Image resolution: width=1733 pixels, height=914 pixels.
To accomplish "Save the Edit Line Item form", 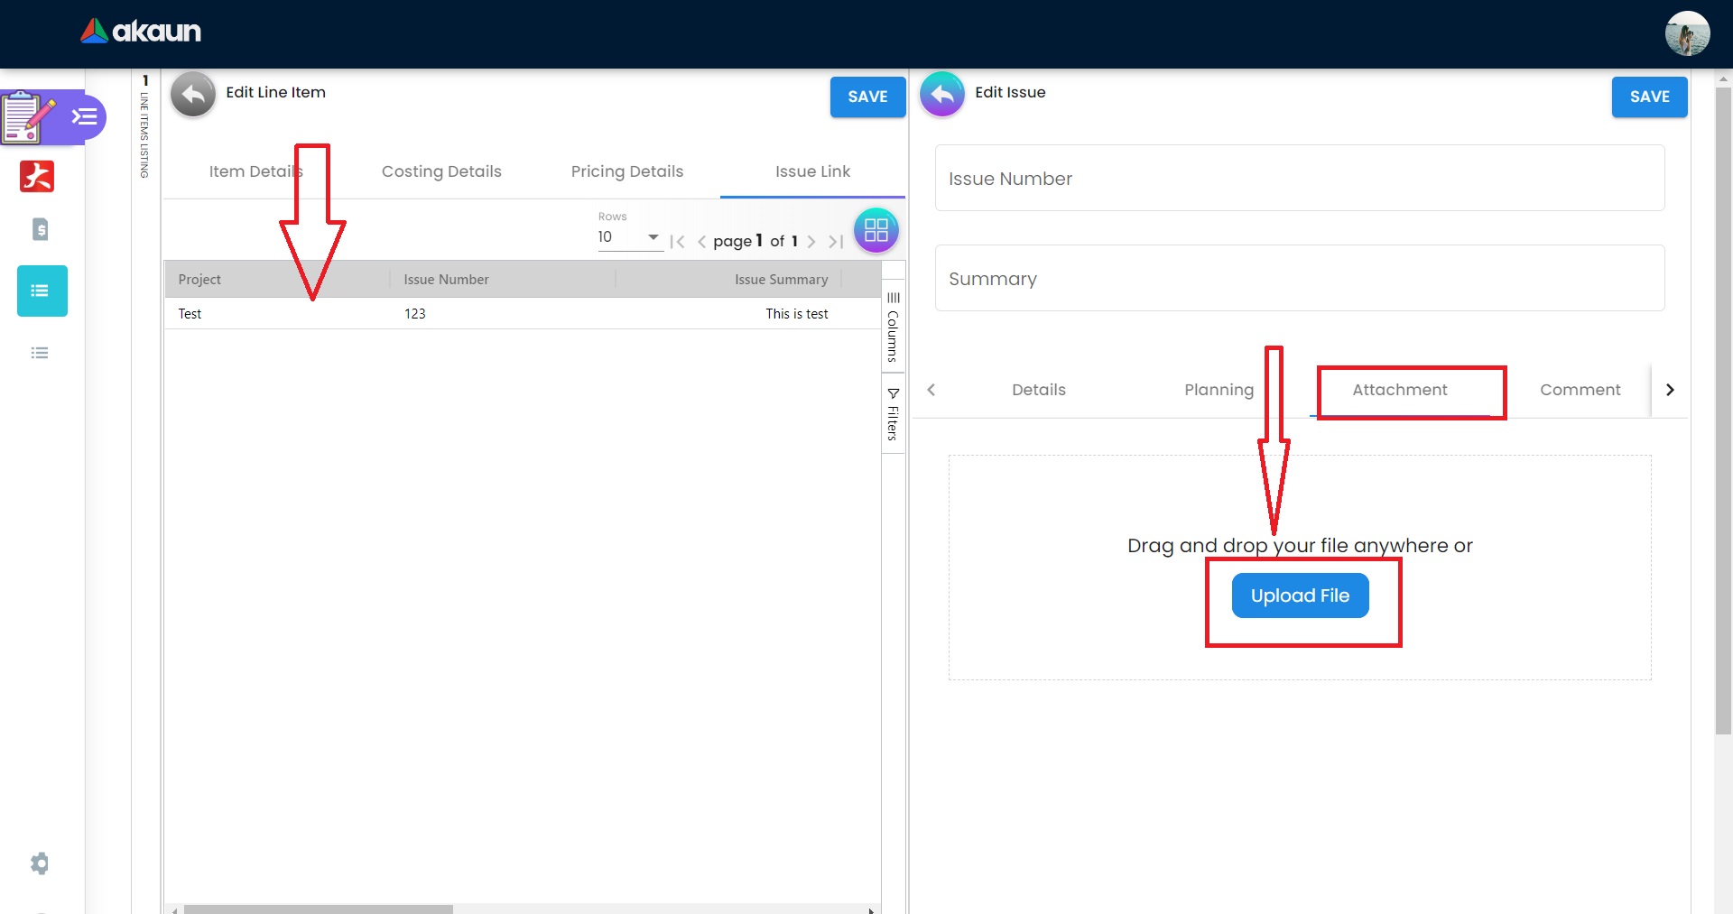I will (867, 97).
